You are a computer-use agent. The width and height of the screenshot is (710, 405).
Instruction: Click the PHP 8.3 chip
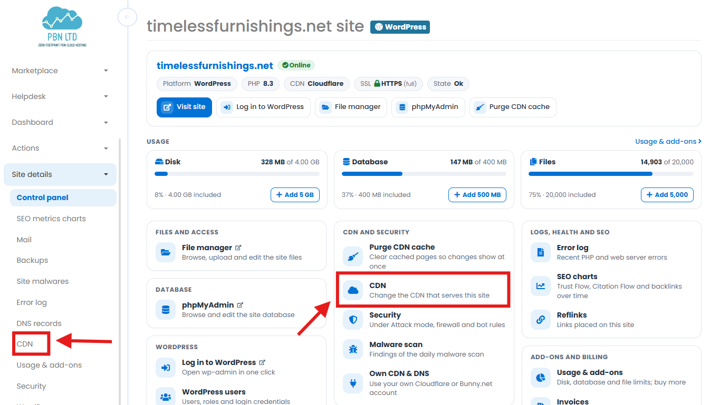261,83
